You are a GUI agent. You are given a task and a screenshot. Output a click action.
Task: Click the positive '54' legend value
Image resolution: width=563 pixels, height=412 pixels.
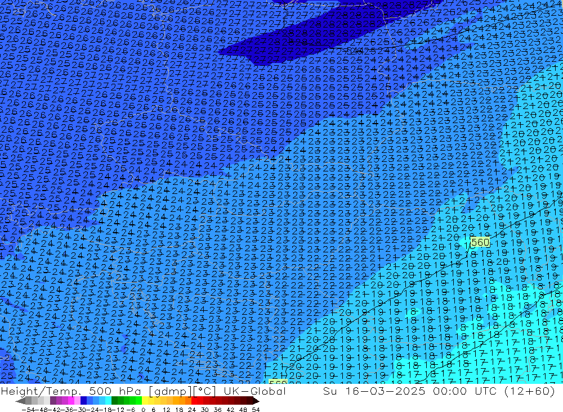pyautogui.click(x=256, y=410)
